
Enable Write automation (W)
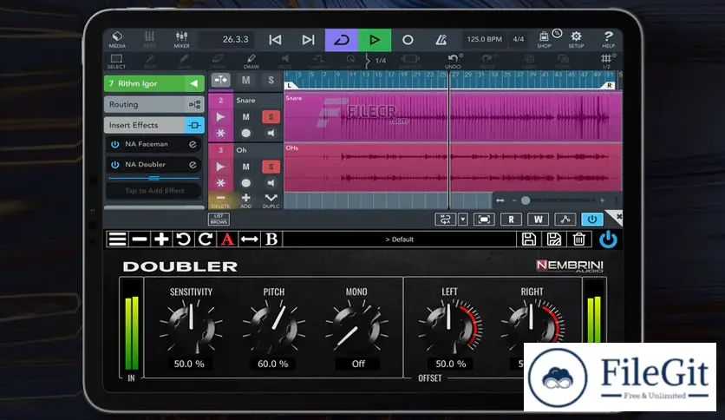coord(539,220)
